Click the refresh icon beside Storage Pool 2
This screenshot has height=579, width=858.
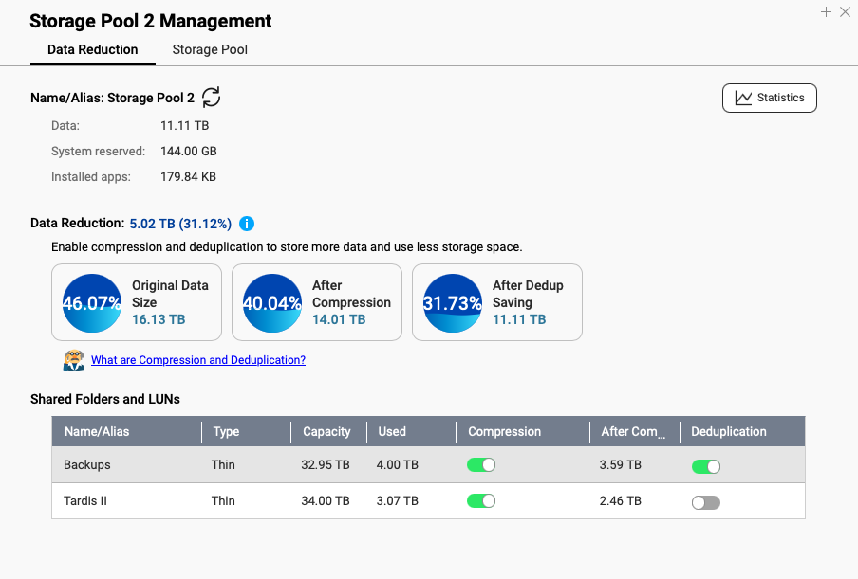(212, 97)
